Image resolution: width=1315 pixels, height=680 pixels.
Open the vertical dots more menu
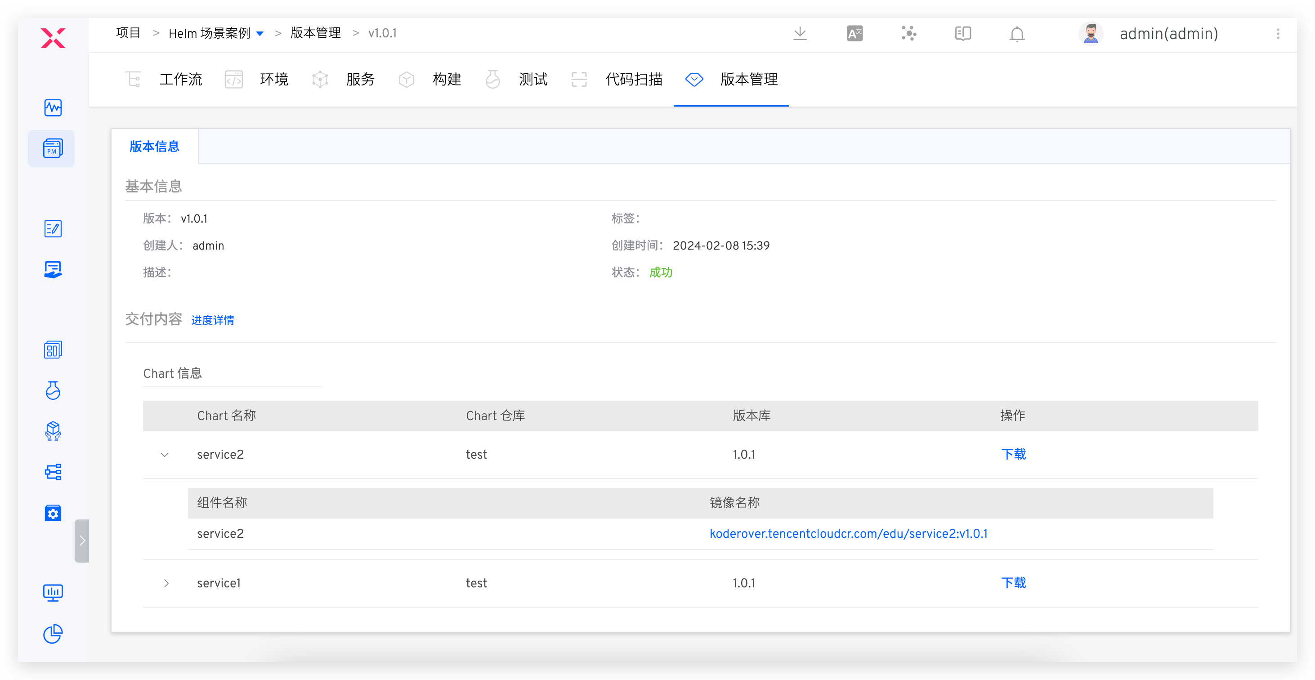click(x=1278, y=34)
